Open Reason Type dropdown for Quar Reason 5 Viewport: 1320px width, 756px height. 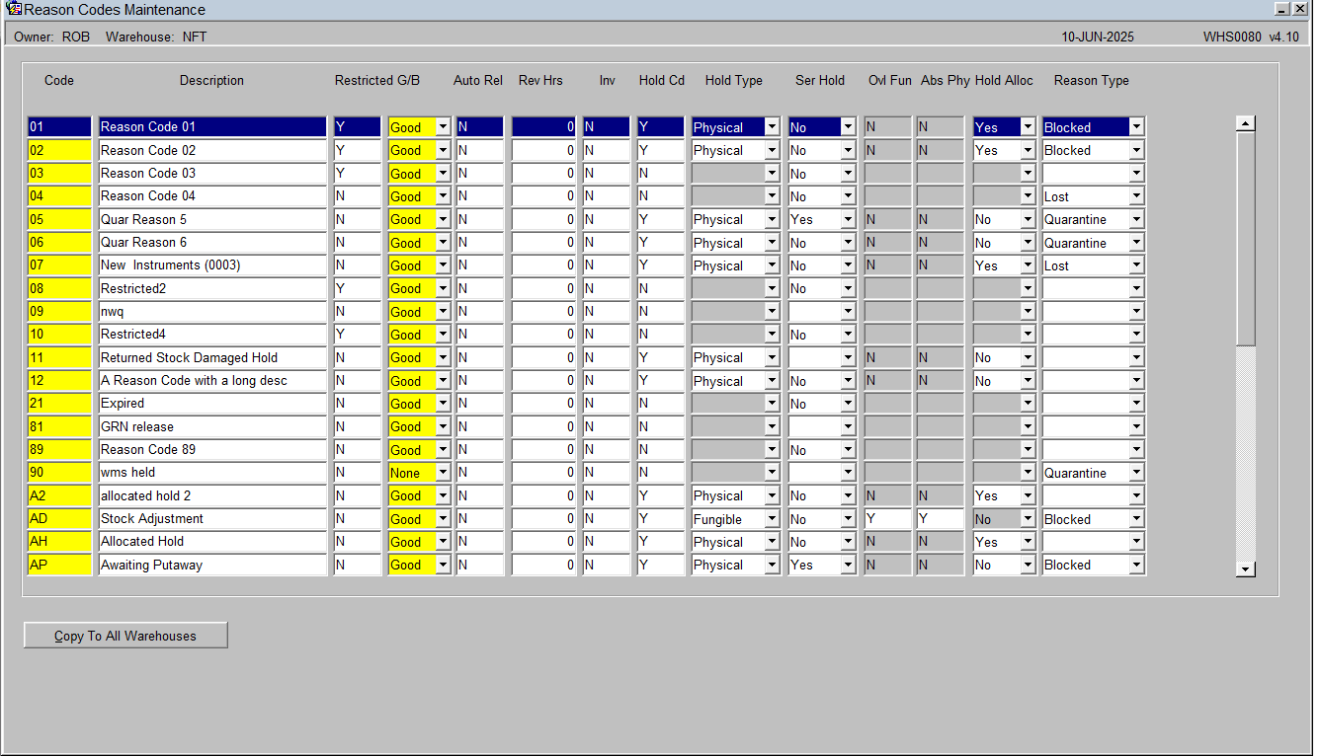pos(1136,219)
